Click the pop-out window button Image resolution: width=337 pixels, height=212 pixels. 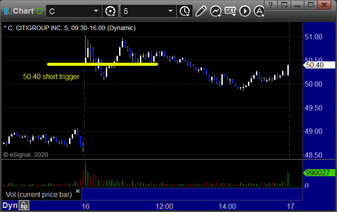coord(284,5)
